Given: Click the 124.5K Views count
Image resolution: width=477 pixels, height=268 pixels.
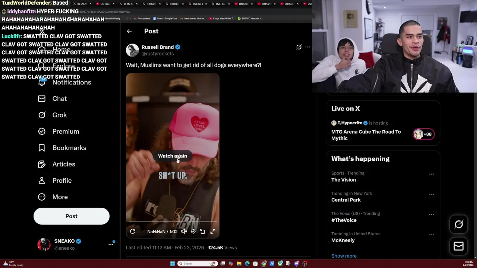Looking at the screenshot, I should tap(222, 248).
